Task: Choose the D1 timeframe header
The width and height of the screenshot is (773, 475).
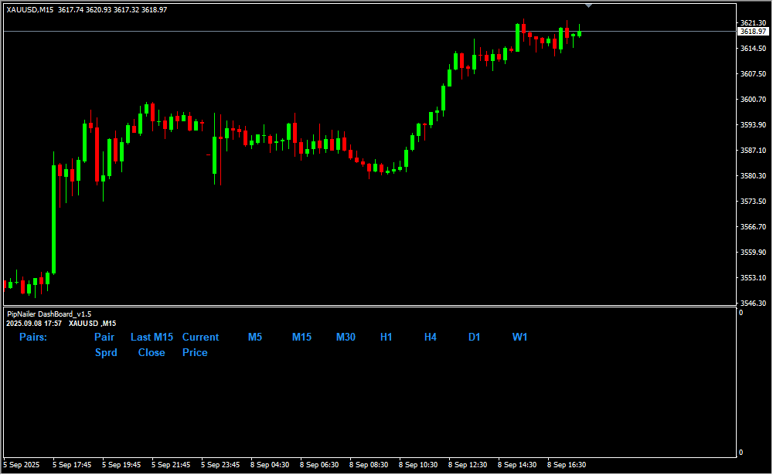Action: 475,338
